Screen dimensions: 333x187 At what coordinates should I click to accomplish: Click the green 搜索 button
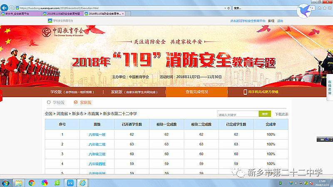pos(265,114)
